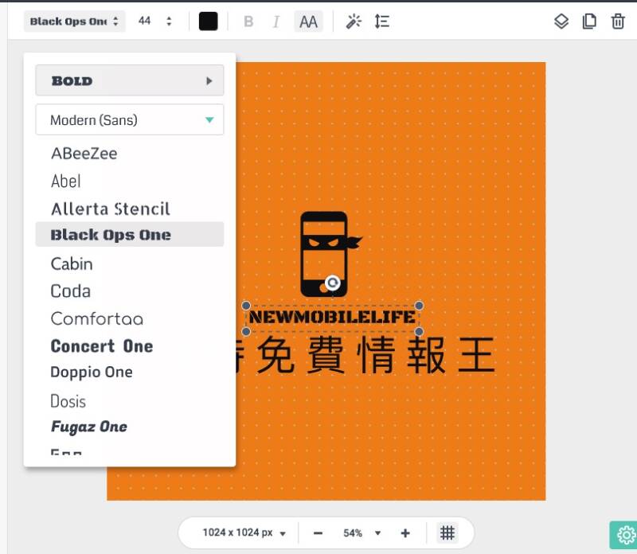Select the Chinese text line on canvas
Screen dimensions: 637x554
coord(364,355)
